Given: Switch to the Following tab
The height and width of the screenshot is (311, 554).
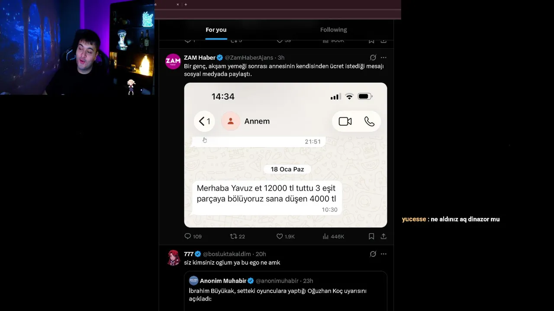Looking at the screenshot, I should (333, 30).
